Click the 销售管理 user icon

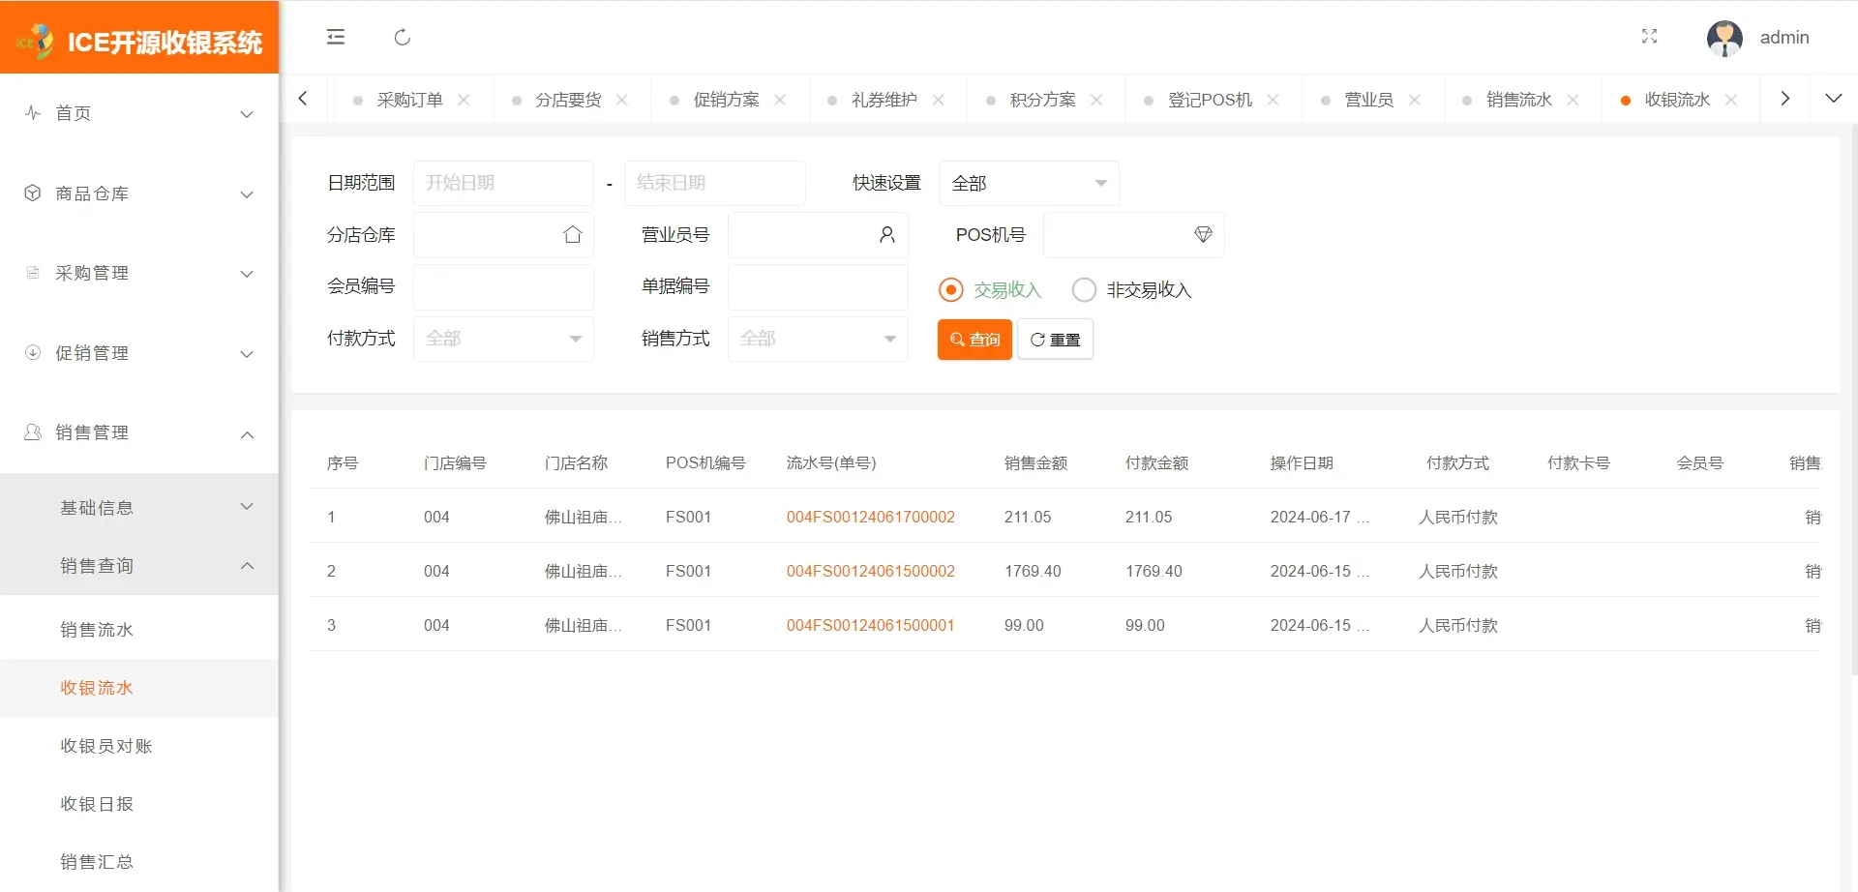coord(33,432)
